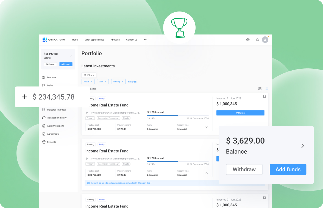Remove the Active filter chip
This screenshot has height=208, width=323.
tap(91, 82)
